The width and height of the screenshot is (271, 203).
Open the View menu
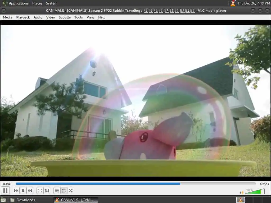pyautogui.click(x=91, y=17)
